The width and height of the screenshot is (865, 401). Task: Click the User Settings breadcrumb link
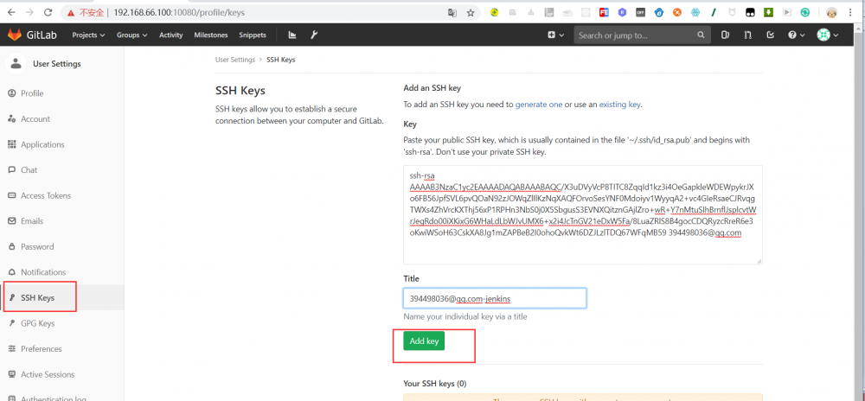pos(235,60)
